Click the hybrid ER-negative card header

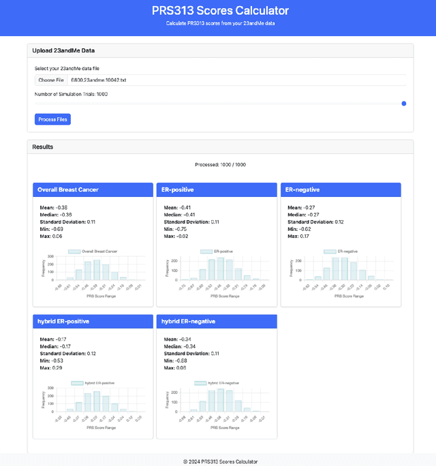point(217,321)
